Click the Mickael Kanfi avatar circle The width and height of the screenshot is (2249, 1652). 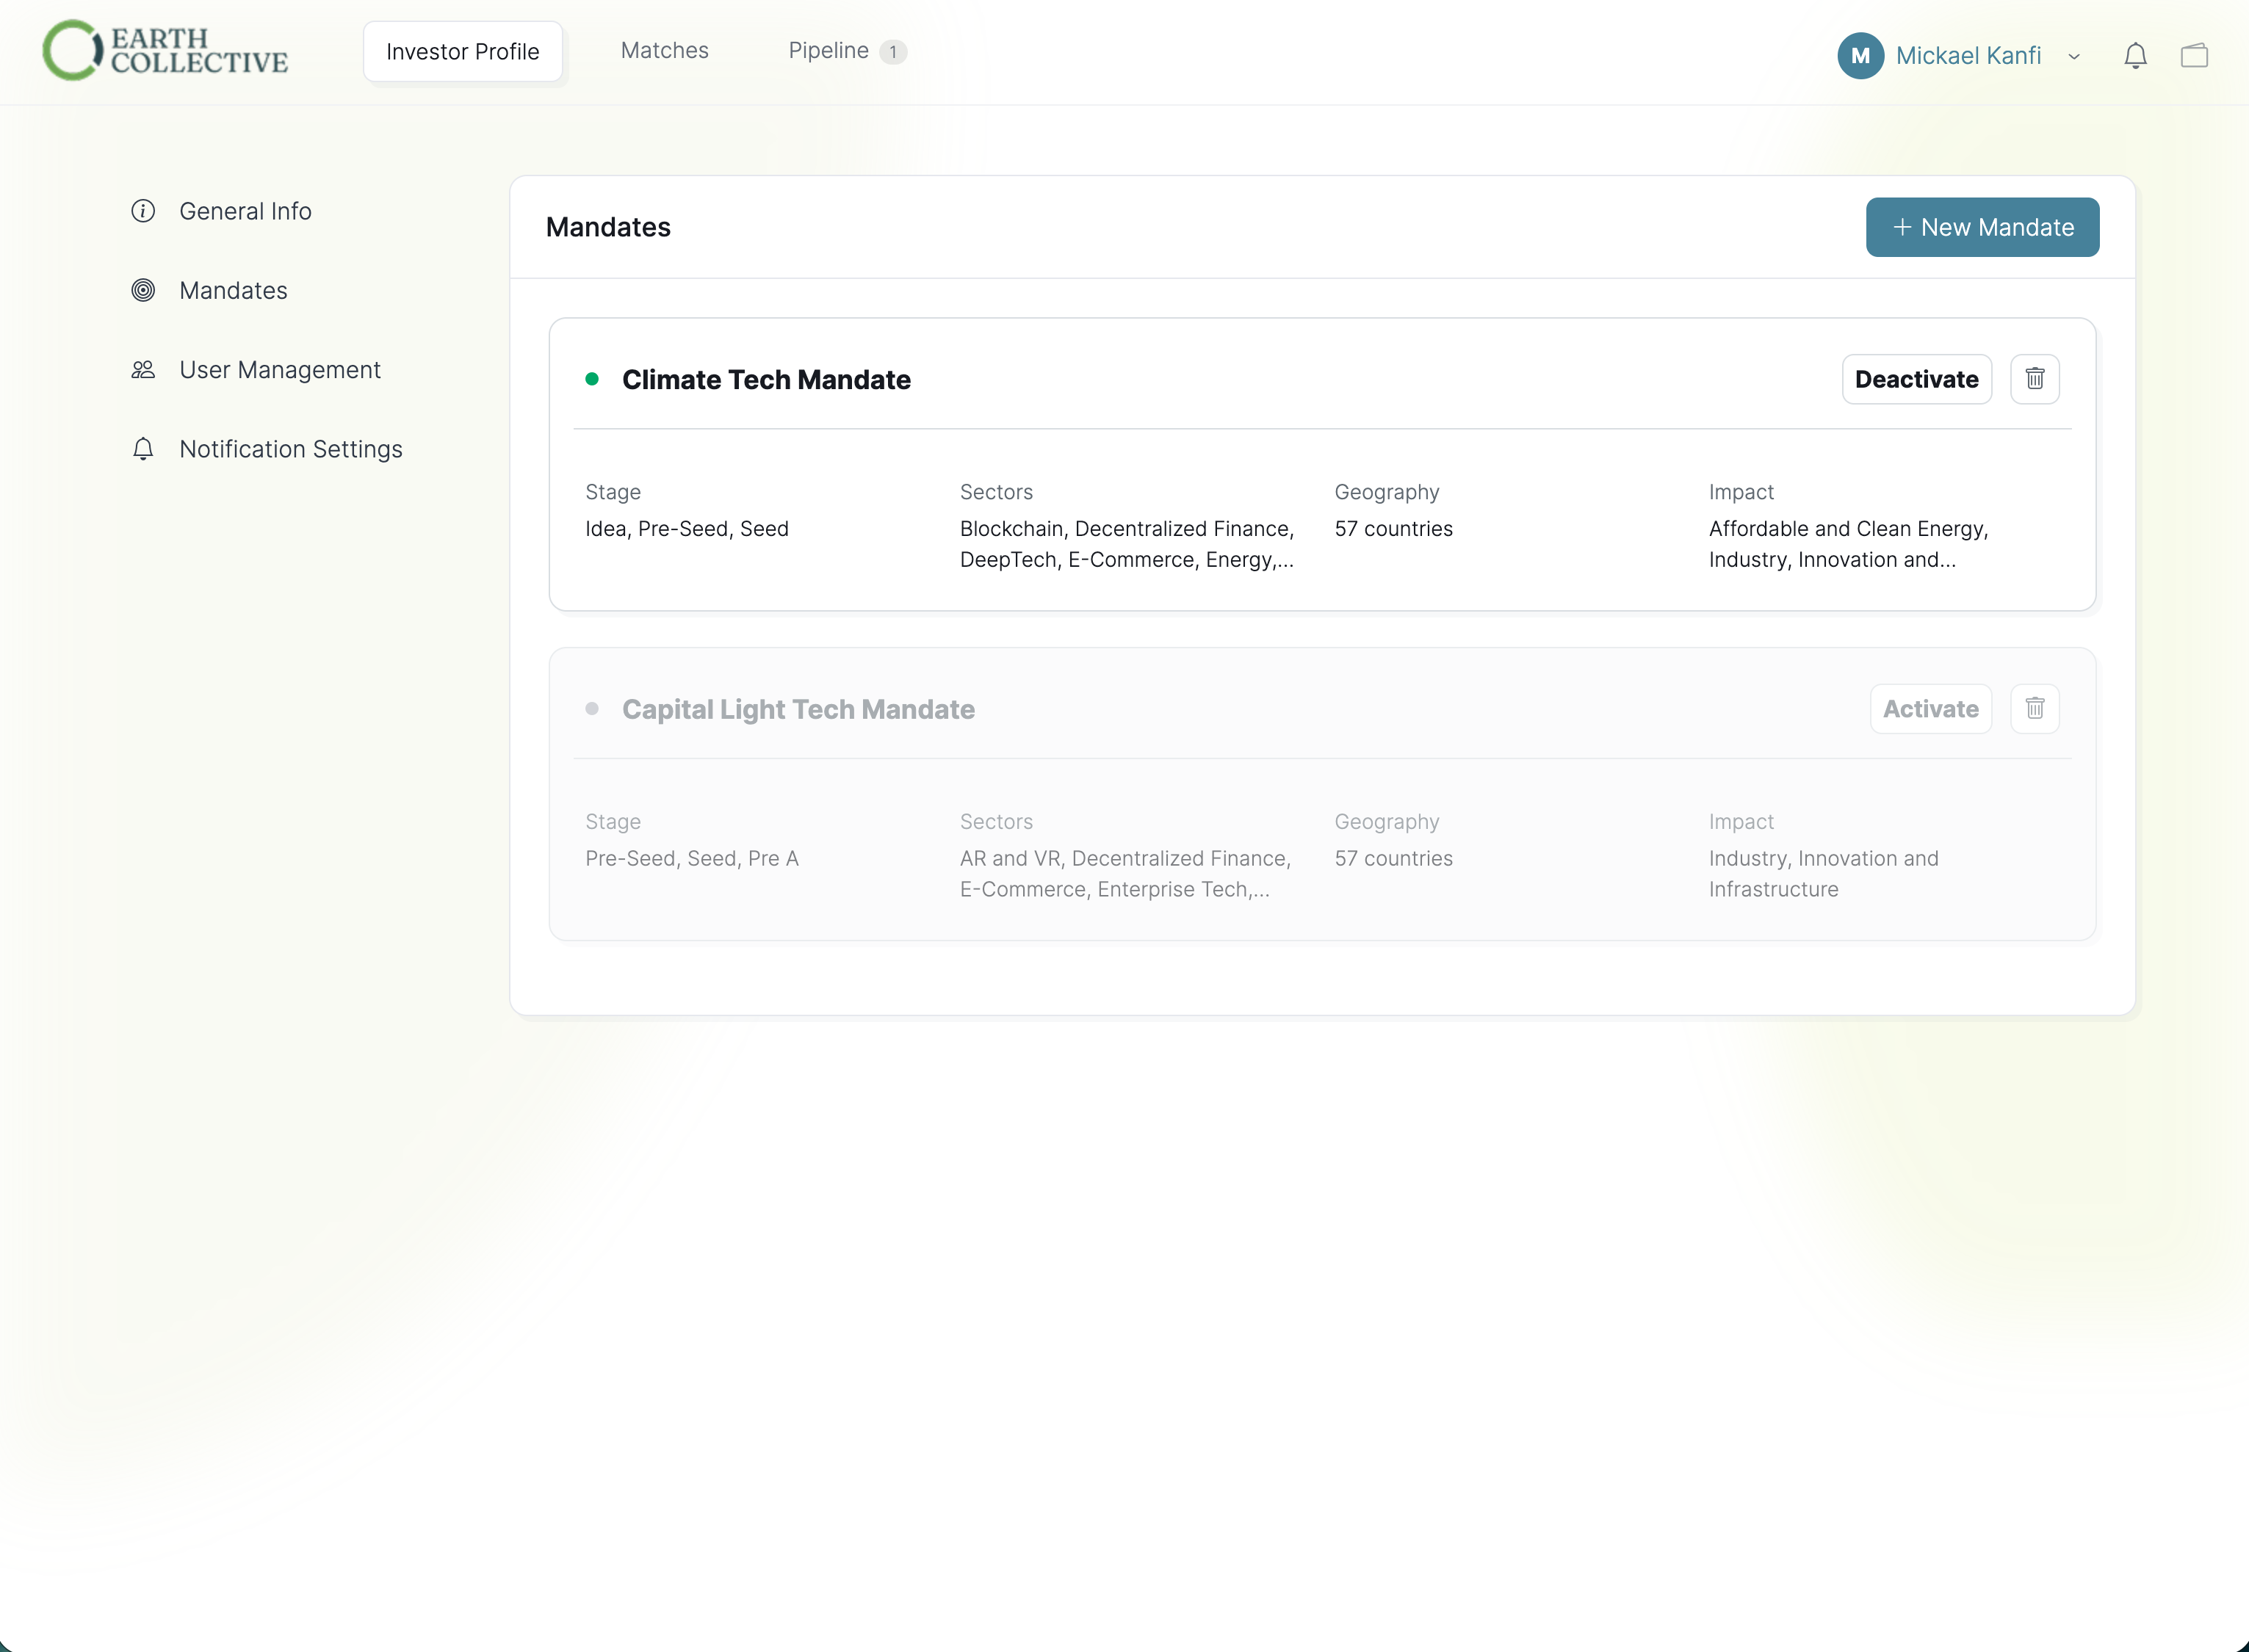(x=1861, y=55)
